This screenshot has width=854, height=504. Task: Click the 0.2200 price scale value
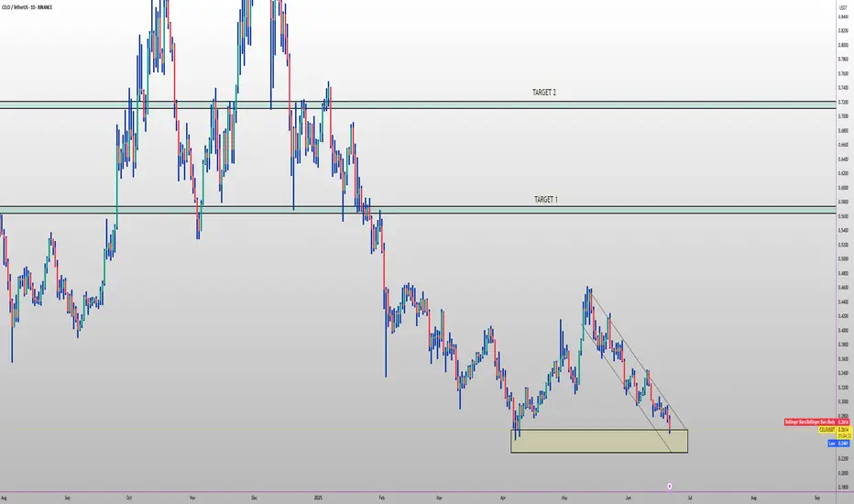click(x=843, y=459)
